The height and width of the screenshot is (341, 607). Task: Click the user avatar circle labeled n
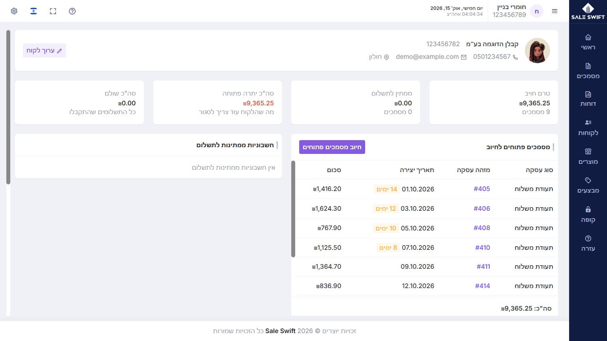(x=537, y=11)
